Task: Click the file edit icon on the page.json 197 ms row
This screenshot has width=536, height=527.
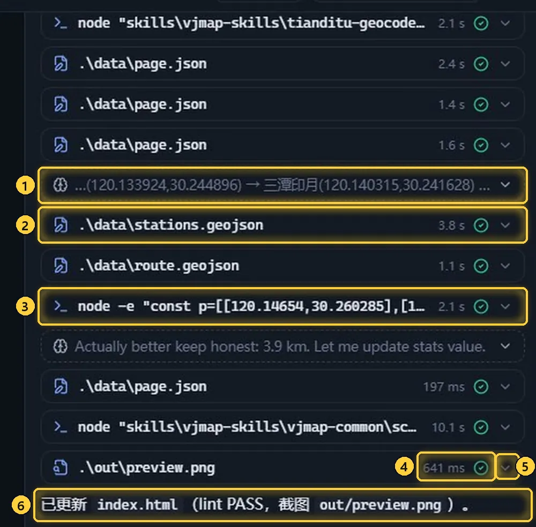Action: point(61,387)
